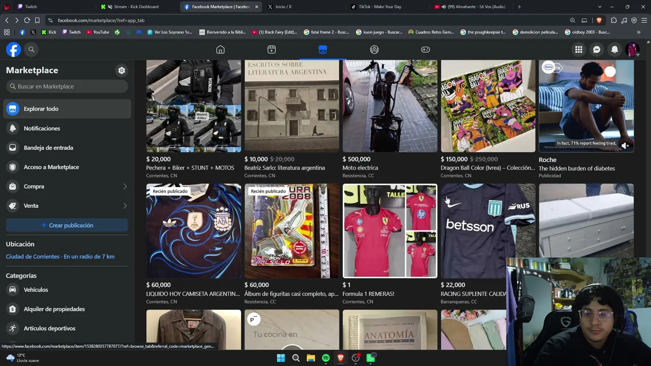
Task: Open the Groups icon in top navigation
Action: coord(374,49)
